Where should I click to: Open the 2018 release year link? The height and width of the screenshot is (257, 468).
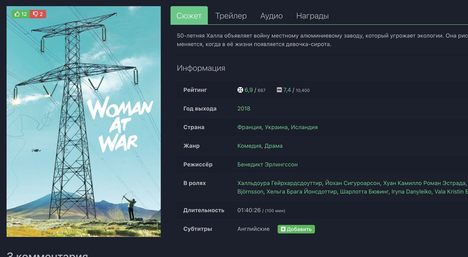pyautogui.click(x=244, y=108)
